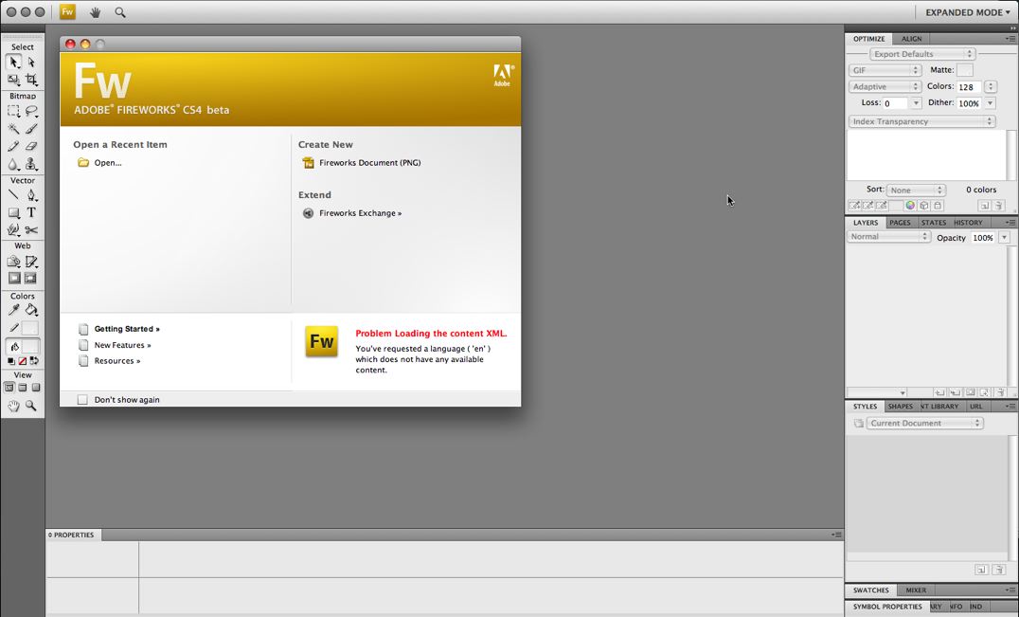Switch to the Pages tab
This screenshot has width=1019, height=617.
[900, 223]
